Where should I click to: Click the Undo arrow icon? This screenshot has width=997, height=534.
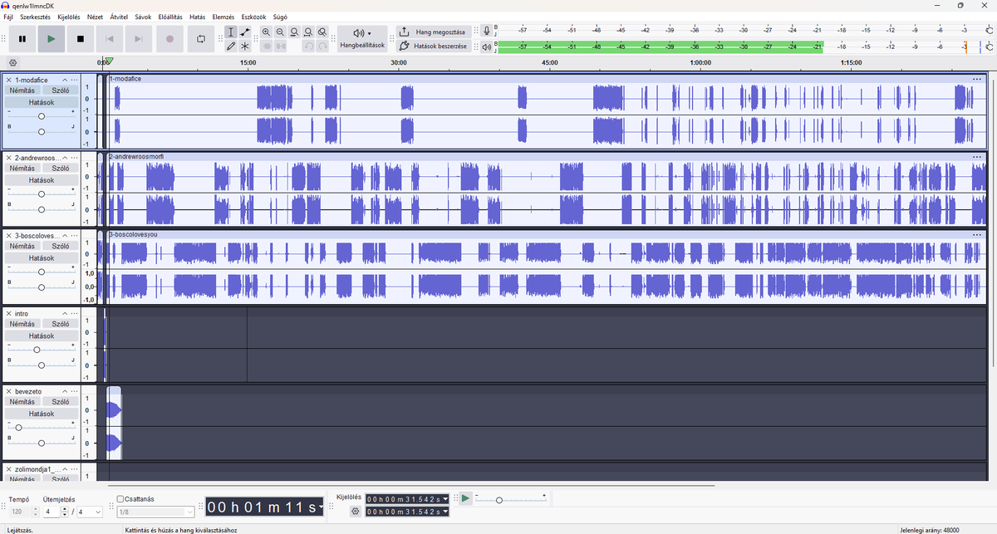(x=308, y=46)
